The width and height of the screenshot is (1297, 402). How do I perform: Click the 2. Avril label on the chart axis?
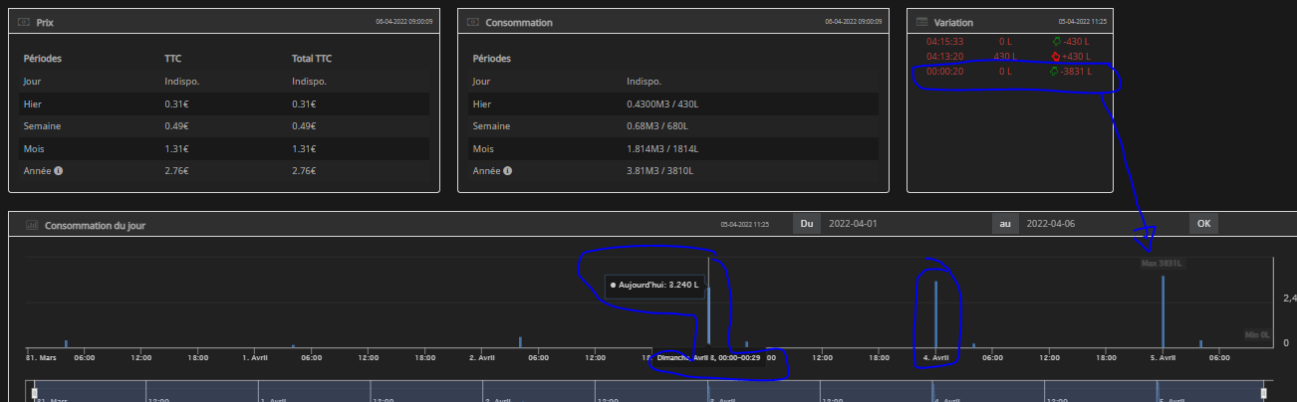(x=482, y=356)
